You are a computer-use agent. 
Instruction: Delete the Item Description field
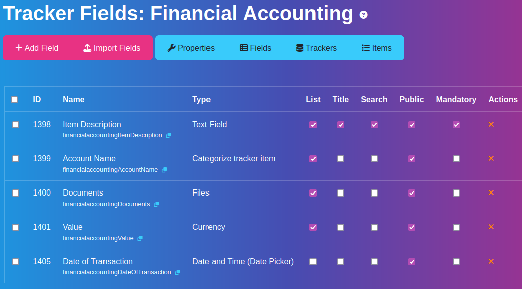(x=491, y=124)
